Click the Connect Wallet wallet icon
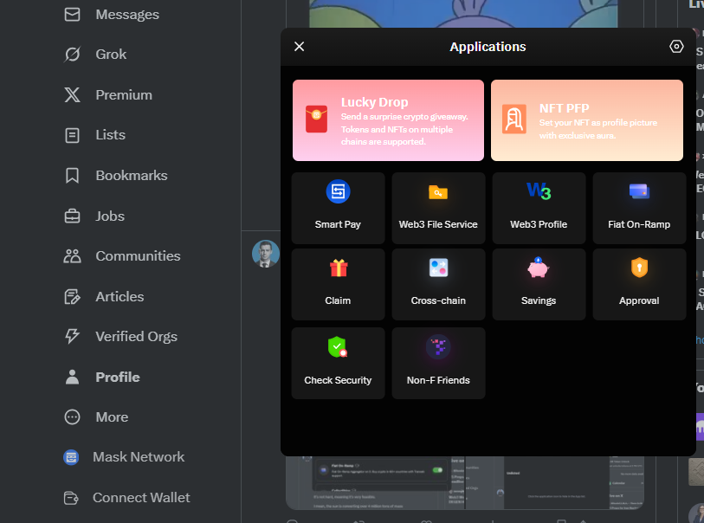Viewport: 704px width, 523px height. click(71, 497)
